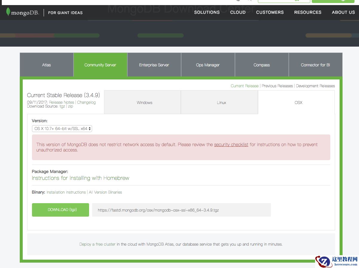Select the Atlas product tab
Screen dimensions: 359x268
point(46,65)
